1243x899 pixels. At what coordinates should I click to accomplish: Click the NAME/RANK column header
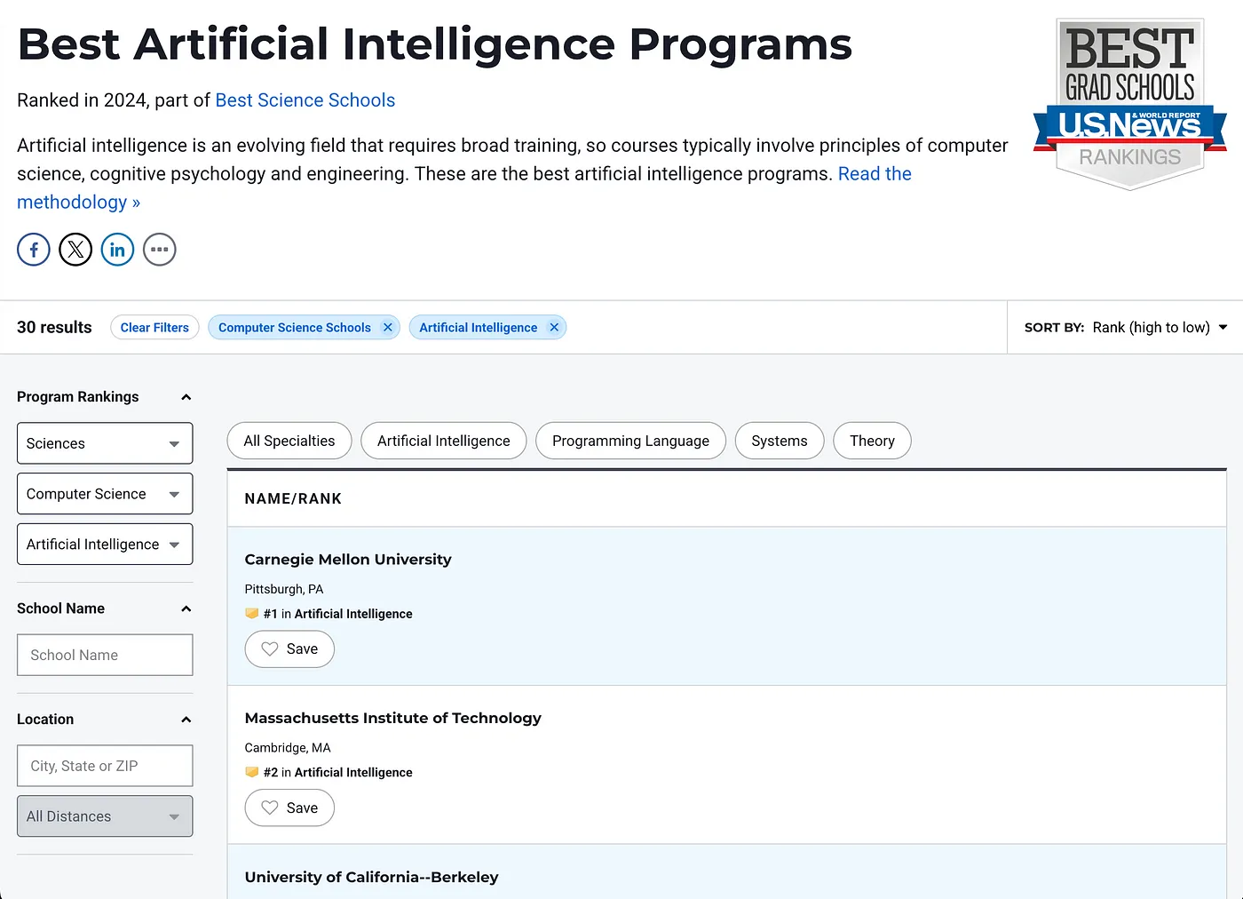pyautogui.click(x=294, y=499)
